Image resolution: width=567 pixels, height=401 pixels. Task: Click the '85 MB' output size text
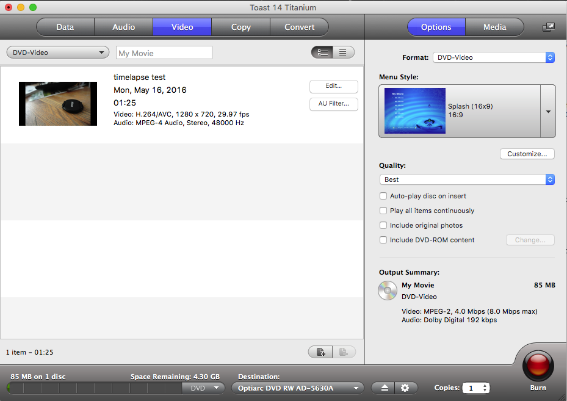click(x=544, y=285)
